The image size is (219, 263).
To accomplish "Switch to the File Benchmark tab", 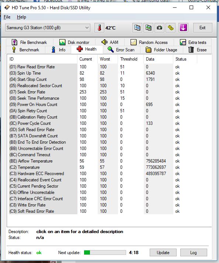I will coord(29,42).
